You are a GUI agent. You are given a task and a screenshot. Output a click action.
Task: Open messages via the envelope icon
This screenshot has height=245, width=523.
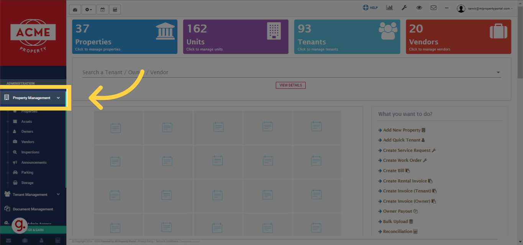click(433, 7)
